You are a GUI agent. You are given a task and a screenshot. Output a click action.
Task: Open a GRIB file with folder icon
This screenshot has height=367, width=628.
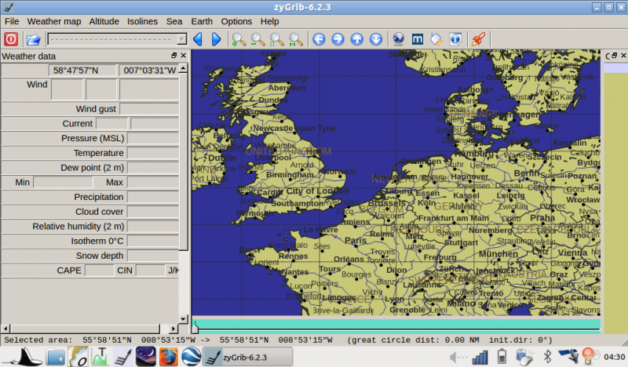(33, 38)
